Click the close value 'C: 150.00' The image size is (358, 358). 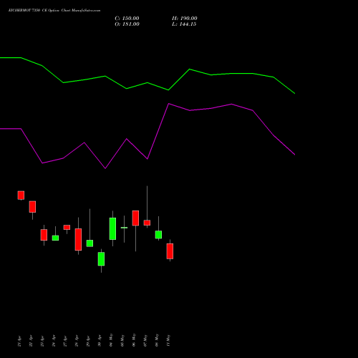point(127,19)
